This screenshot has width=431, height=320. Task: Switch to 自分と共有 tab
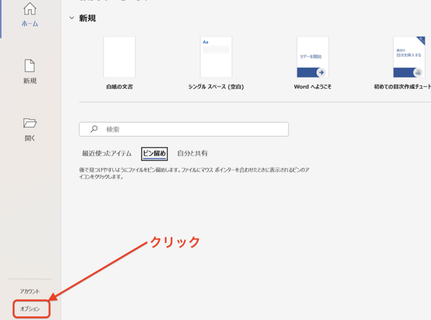192,154
